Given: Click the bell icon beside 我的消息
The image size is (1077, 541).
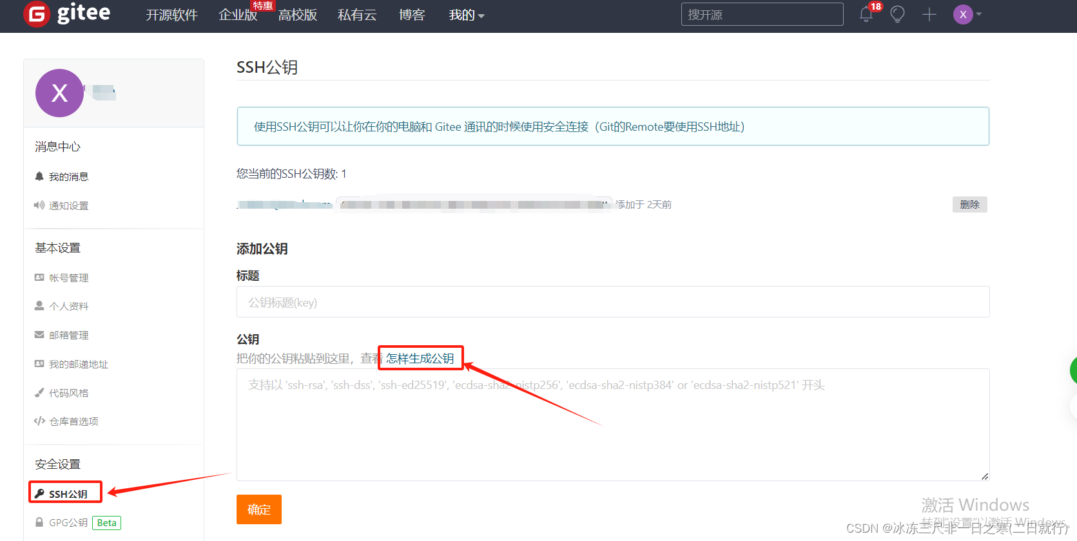Looking at the screenshot, I should pyautogui.click(x=39, y=176).
